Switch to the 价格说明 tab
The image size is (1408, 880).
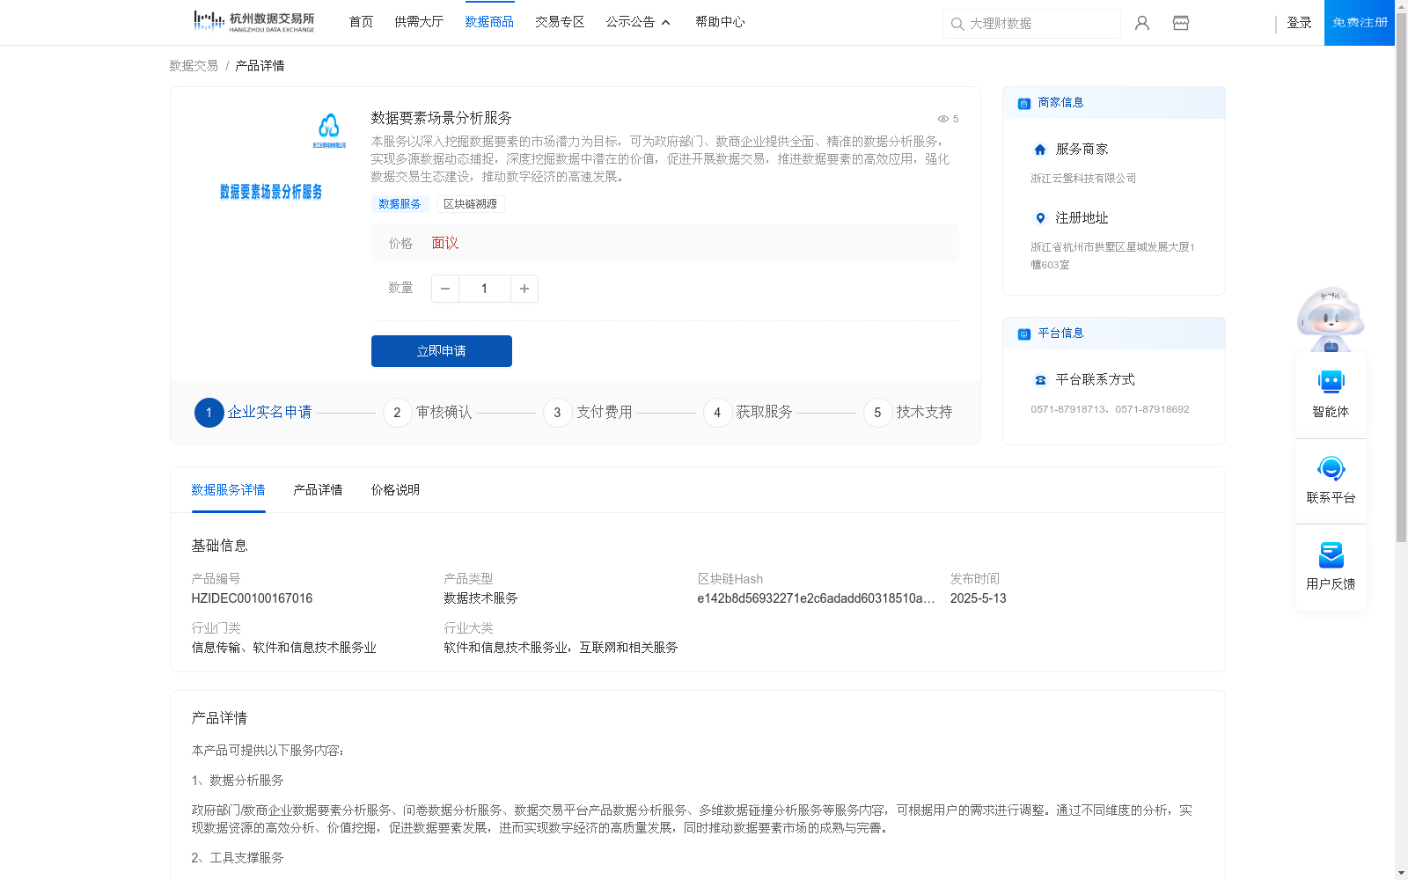pos(395,490)
